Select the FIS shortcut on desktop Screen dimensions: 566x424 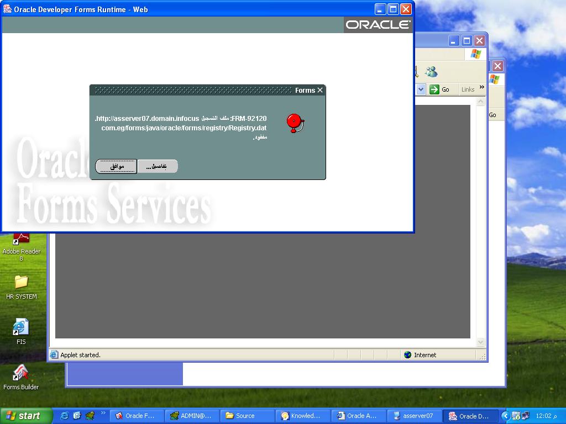tap(21, 331)
